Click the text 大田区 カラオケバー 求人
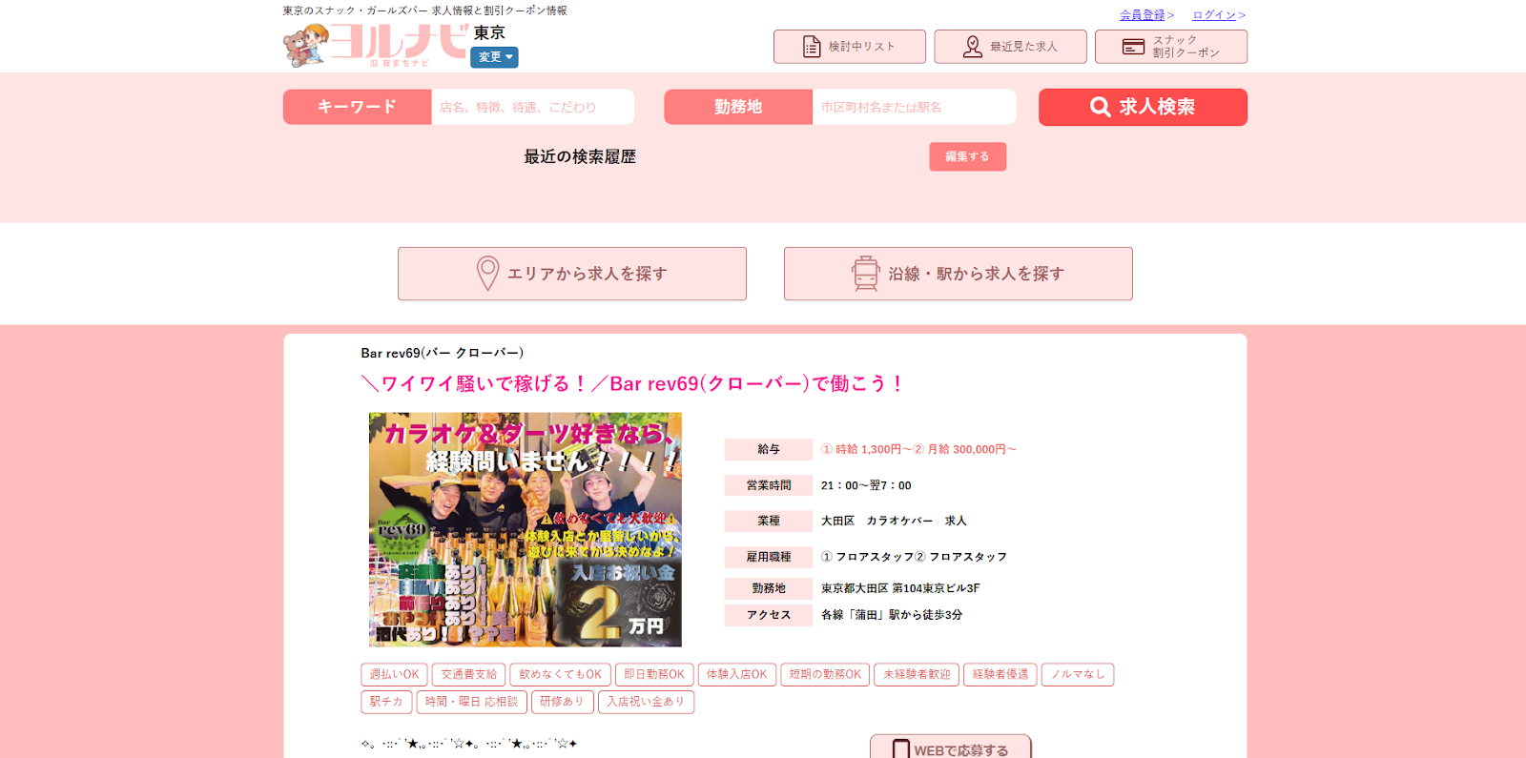This screenshot has width=1526, height=758. tap(894, 521)
